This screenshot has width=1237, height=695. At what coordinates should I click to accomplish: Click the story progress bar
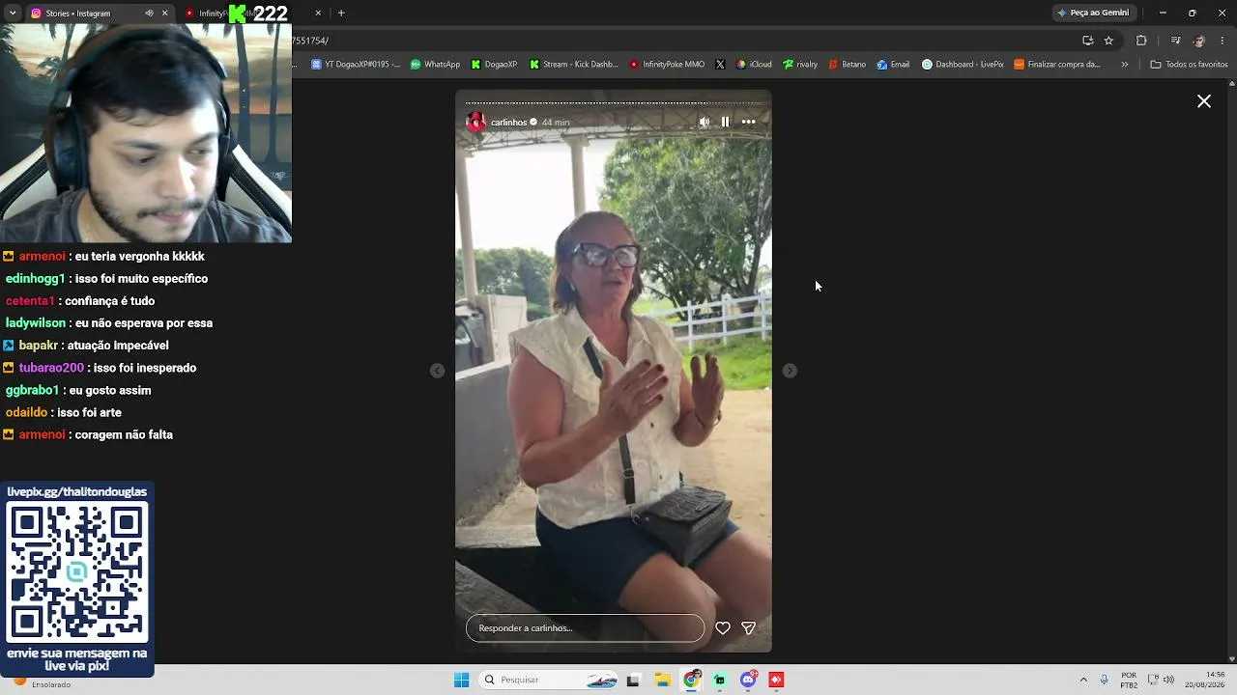[x=614, y=102]
